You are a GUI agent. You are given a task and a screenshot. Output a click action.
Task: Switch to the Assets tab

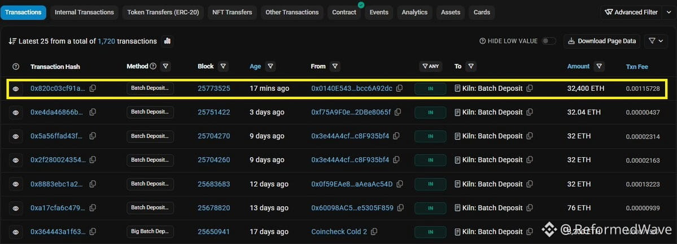click(x=451, y=12)
